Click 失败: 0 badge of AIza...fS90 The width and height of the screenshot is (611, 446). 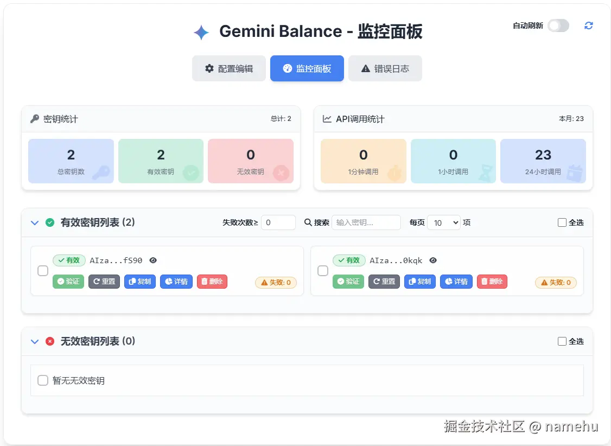click(x=276, y=282)
